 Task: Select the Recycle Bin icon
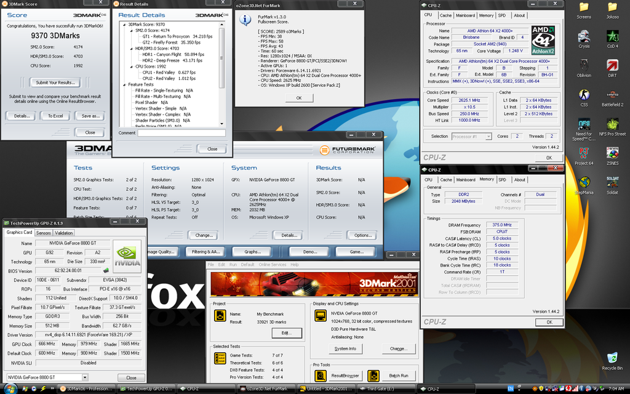[x=612, y=361]
